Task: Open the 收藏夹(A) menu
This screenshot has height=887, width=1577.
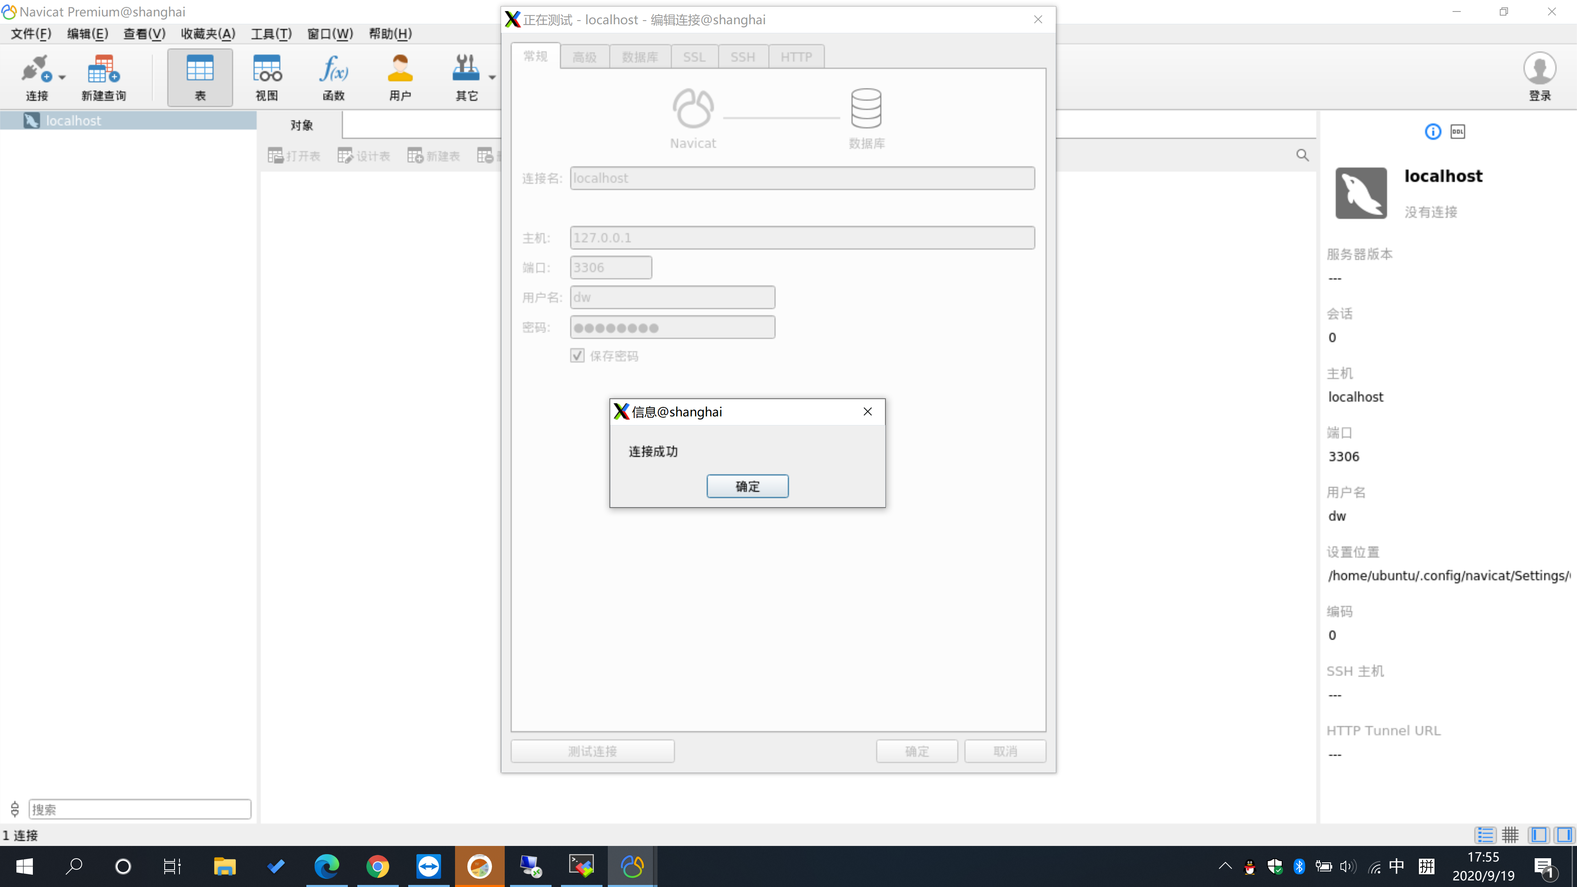Action: [x=208, y=34]
